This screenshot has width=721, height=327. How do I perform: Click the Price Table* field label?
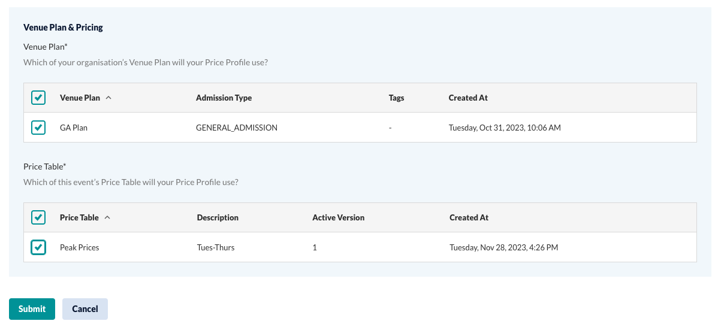click(x=44, y=166)
